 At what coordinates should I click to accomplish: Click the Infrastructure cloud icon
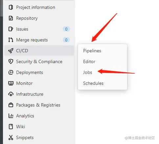11,94
